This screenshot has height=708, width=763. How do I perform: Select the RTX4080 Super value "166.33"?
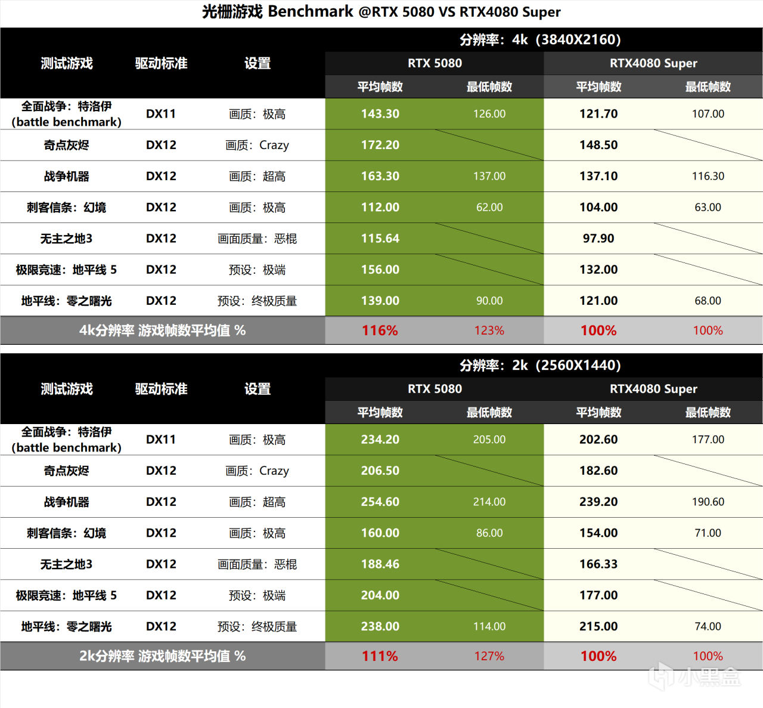point(598,564)
